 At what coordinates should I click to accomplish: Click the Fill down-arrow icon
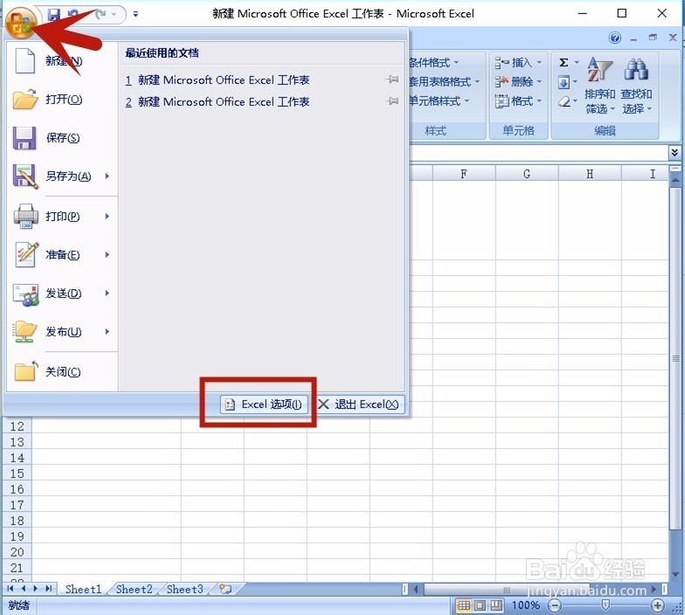click(564, 82)
